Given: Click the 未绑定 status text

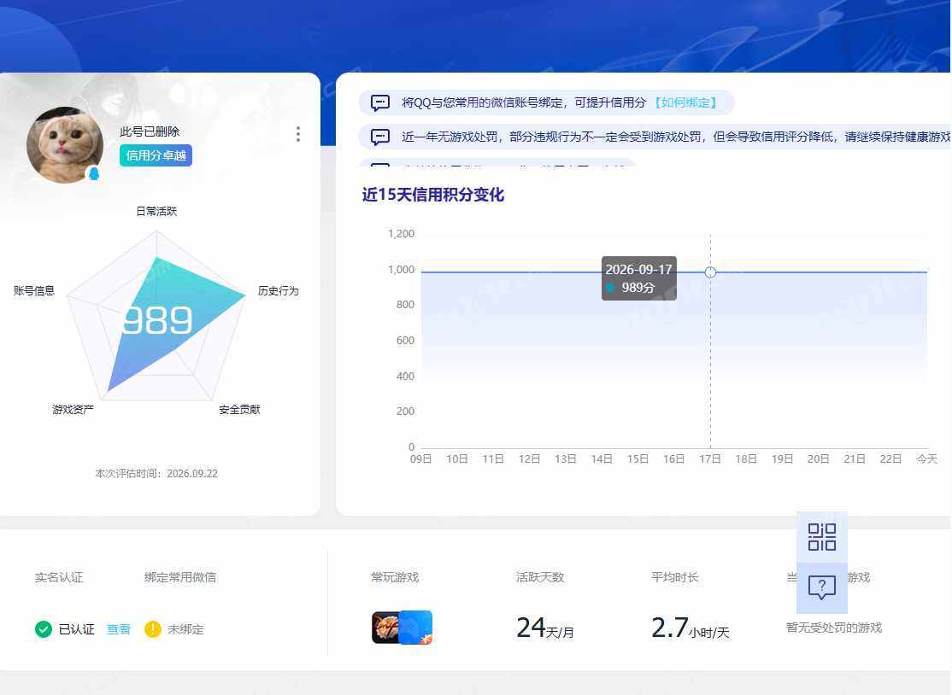Looking at the screenshot, I should click(x=185, y=629).
